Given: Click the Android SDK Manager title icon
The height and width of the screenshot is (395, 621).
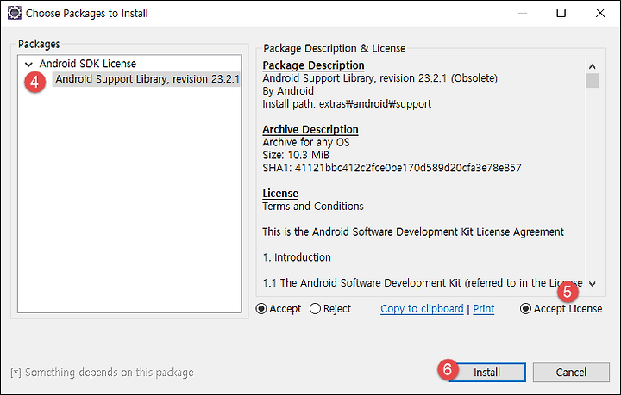Looking at the screenshot, I should tap(15, 13).
